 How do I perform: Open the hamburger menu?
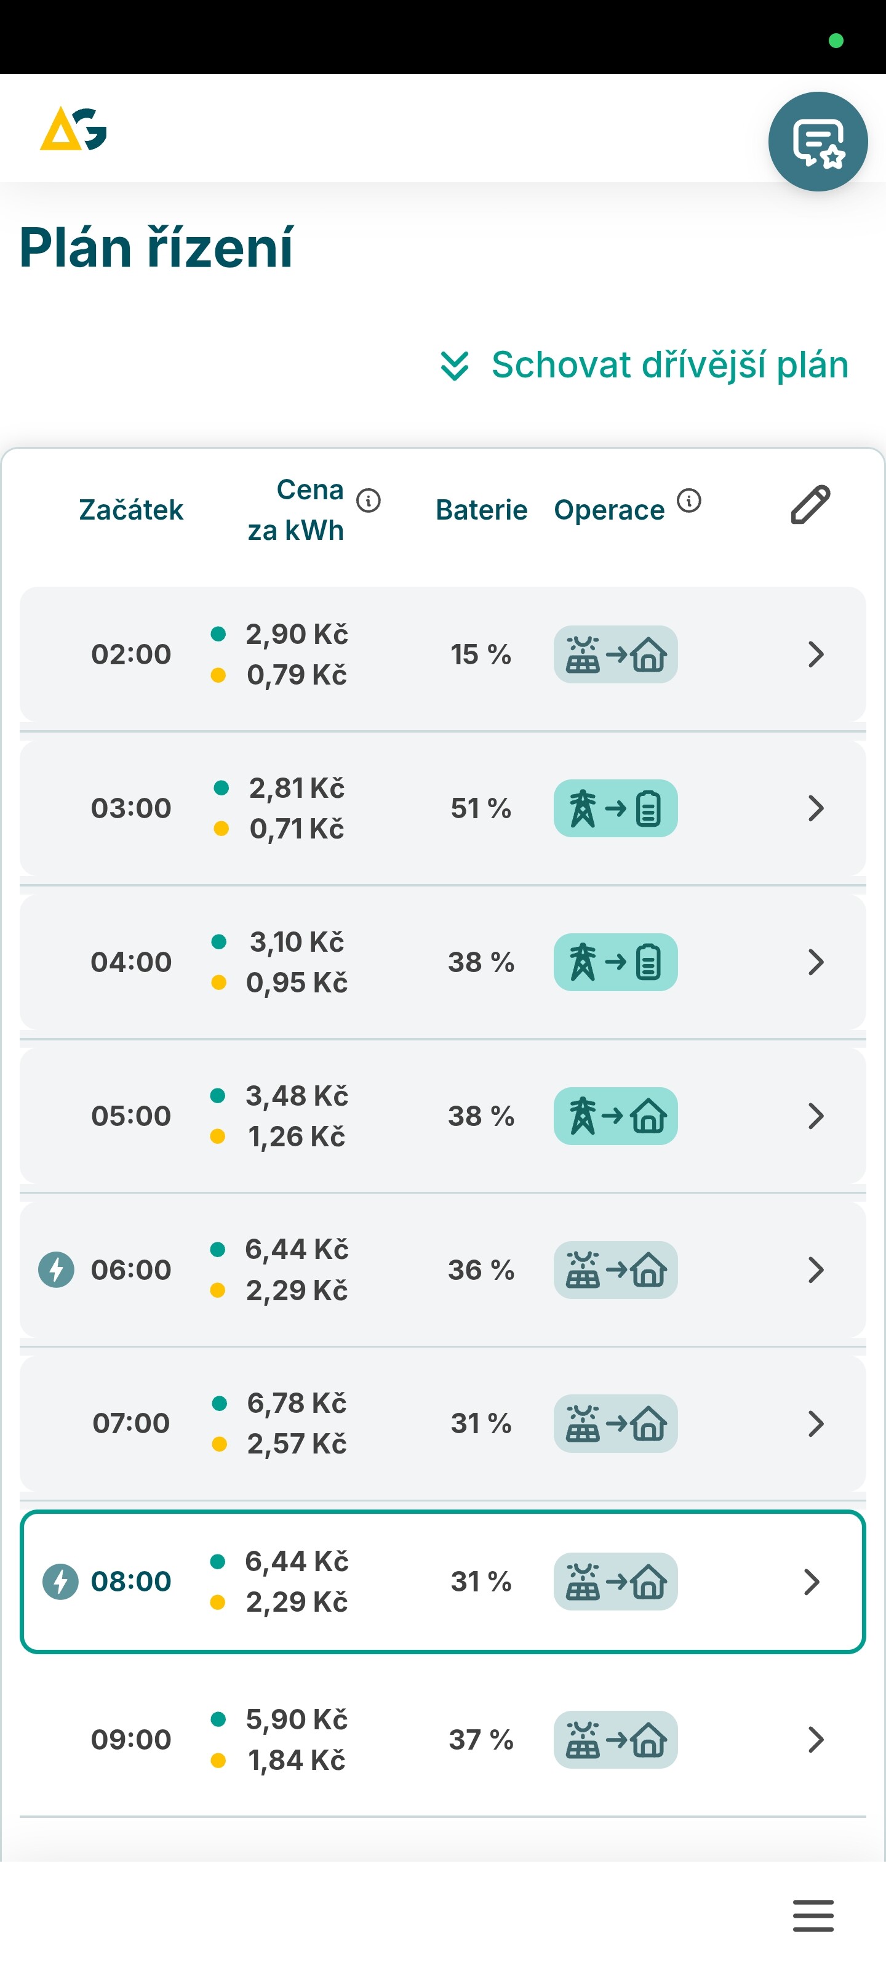coord(813,1916)
